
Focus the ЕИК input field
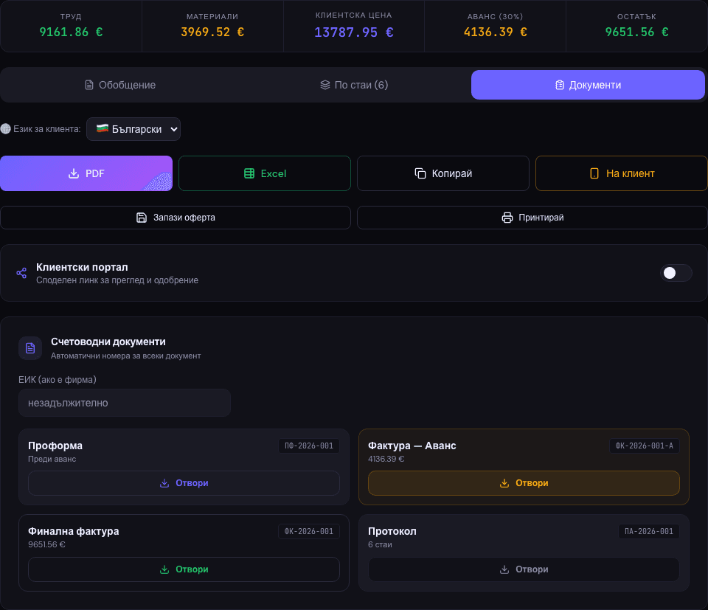125,403
